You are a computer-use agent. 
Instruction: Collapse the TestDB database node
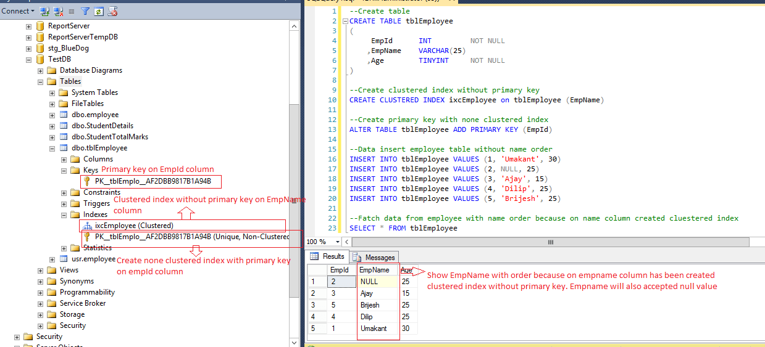click(x=28, y=59)
